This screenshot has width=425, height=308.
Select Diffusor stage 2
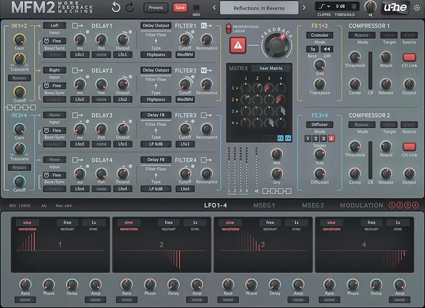[315, 139]
